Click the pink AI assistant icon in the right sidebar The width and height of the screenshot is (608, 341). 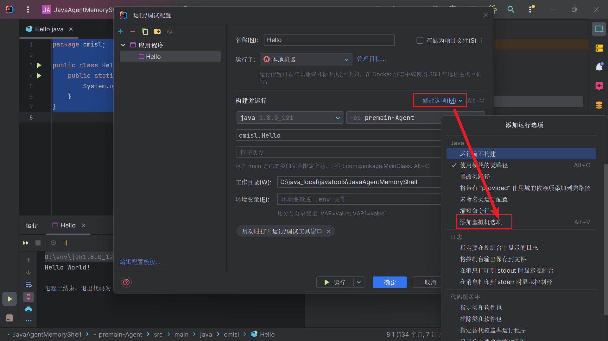coord(599,86)
